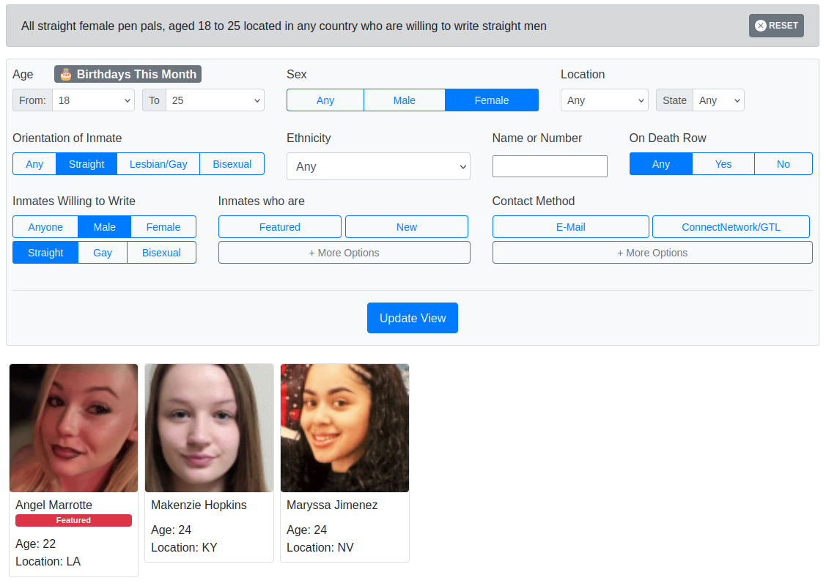Open the State dropdown

[718, 100]
